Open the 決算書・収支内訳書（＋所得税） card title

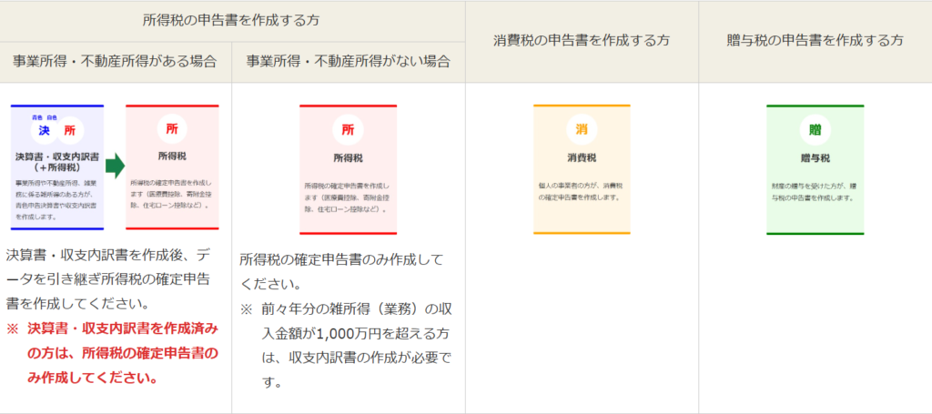(56, 162)
